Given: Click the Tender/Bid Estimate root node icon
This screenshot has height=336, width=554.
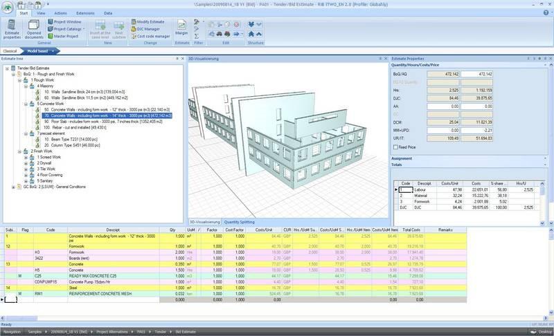Looking at the screenshot, I should [13, 68].
